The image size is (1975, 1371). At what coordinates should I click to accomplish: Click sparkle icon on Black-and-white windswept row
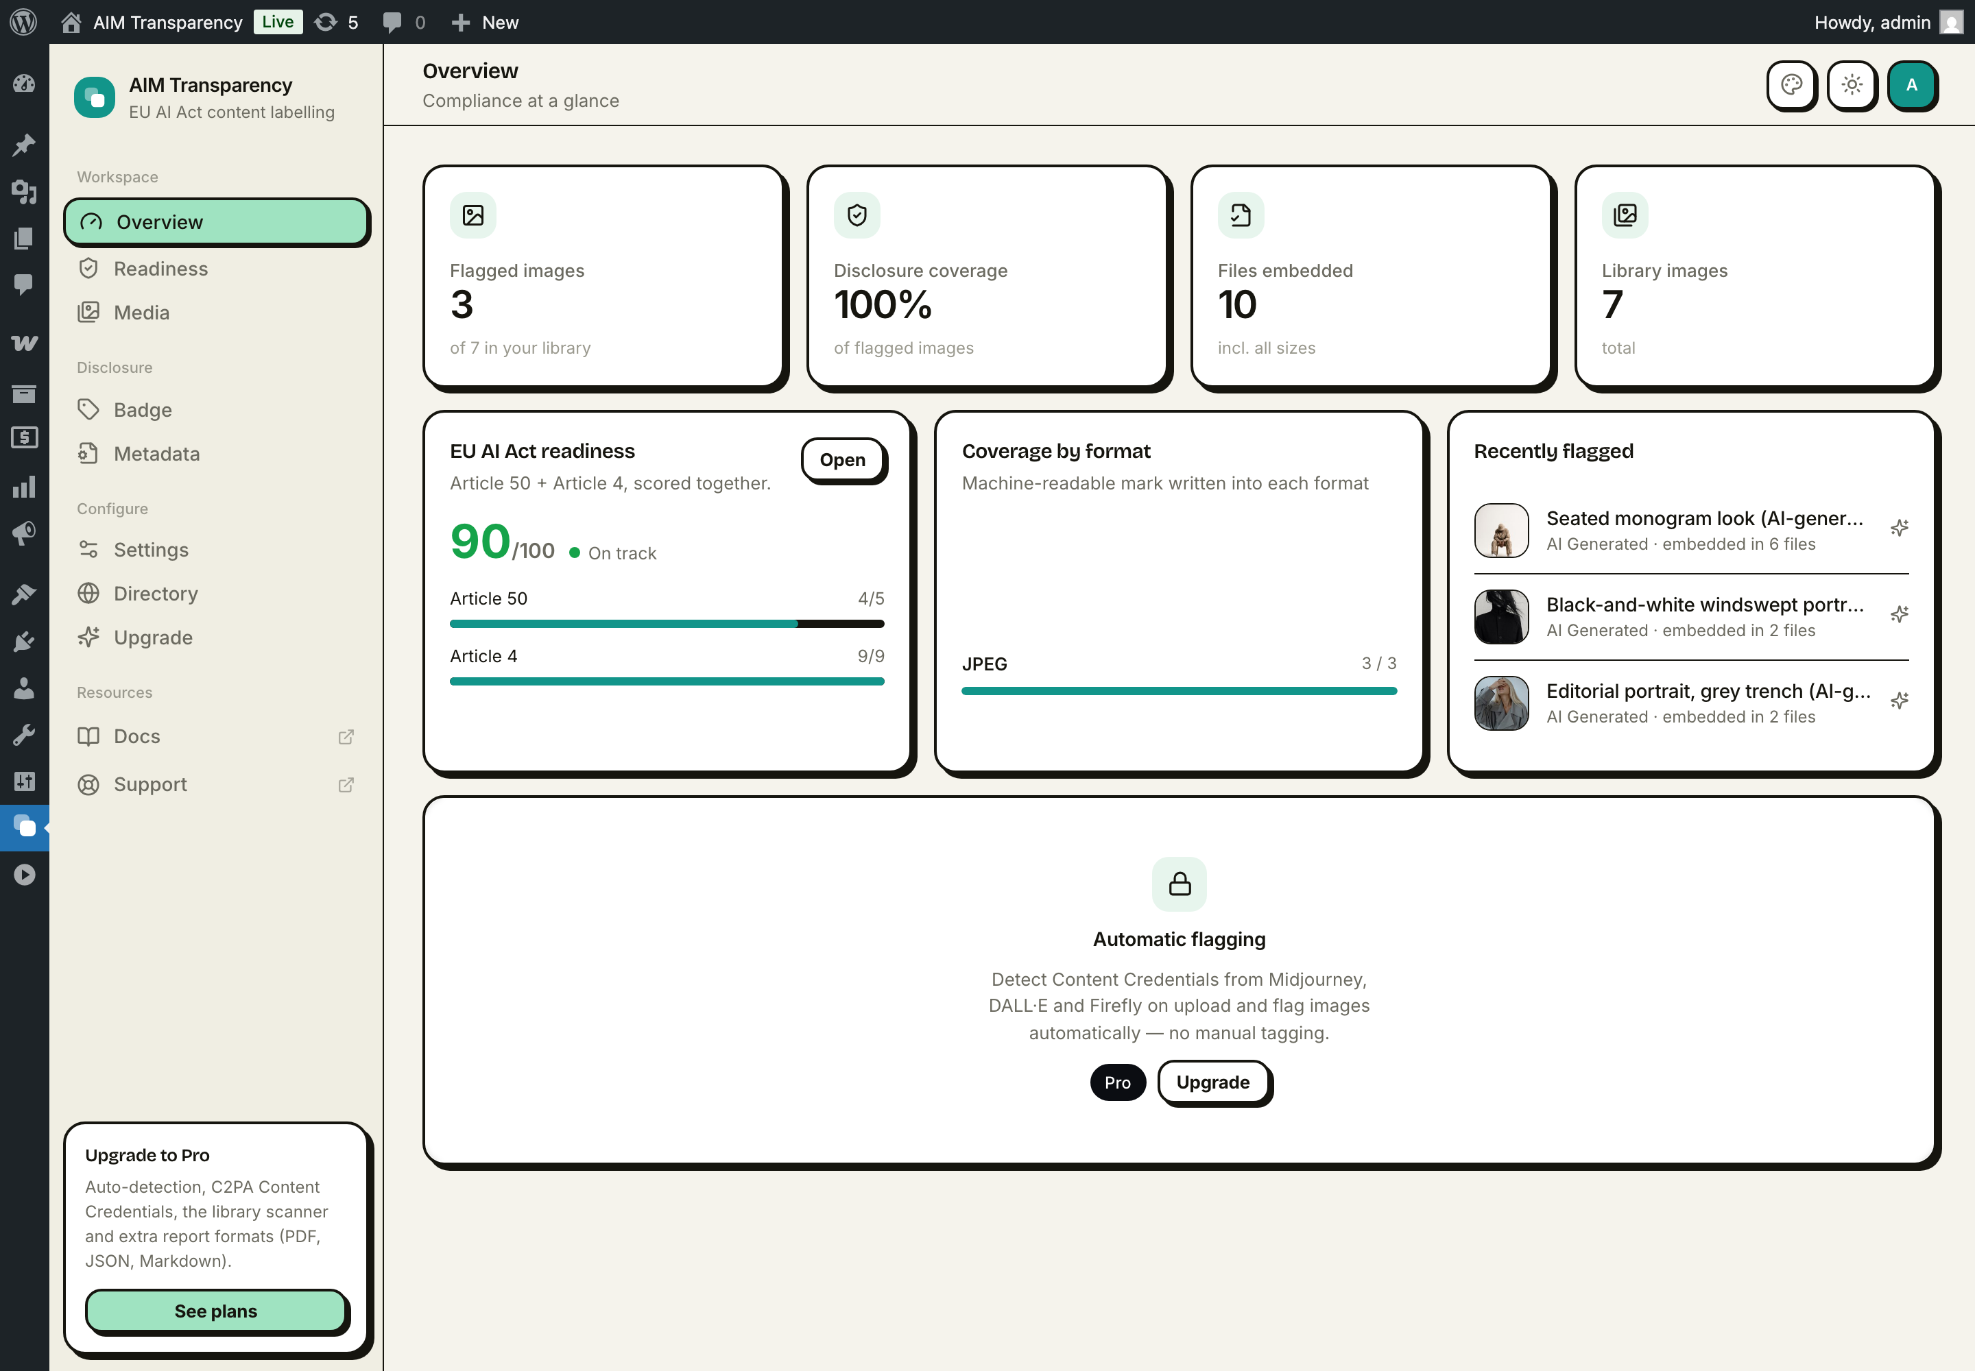1900,614
